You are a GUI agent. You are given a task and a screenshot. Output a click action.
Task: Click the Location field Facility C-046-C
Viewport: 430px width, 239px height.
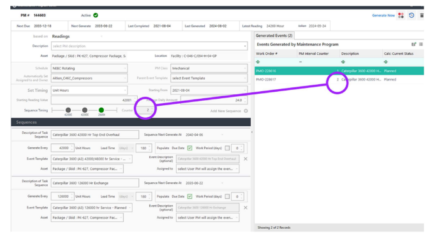pyautogui.click(x=209, y=56)
